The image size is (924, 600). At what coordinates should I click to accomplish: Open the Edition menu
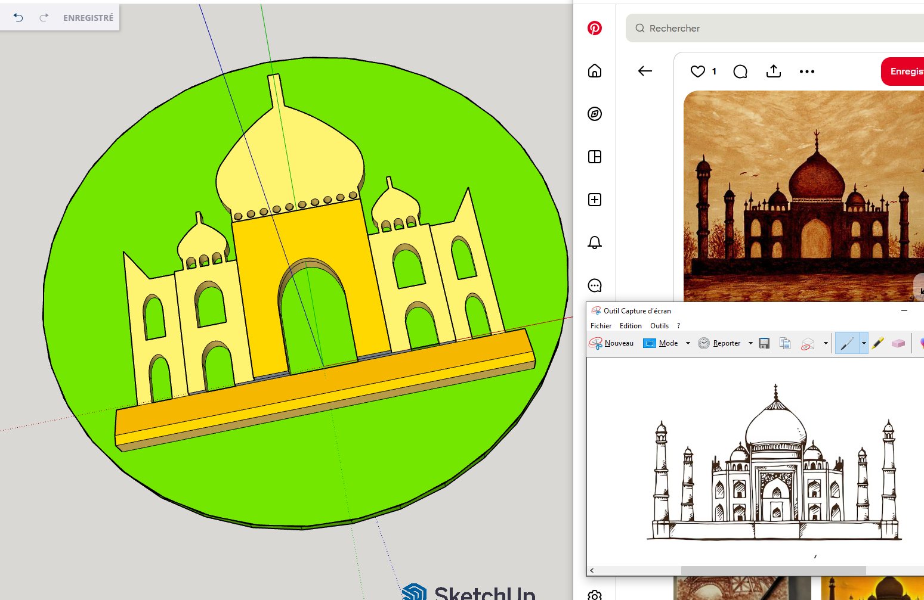(630, 326)
